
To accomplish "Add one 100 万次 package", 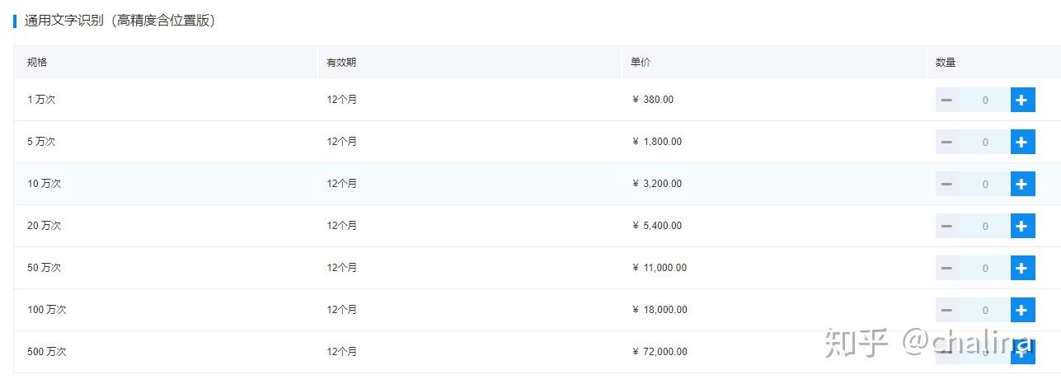I will tap(1022, 310).
